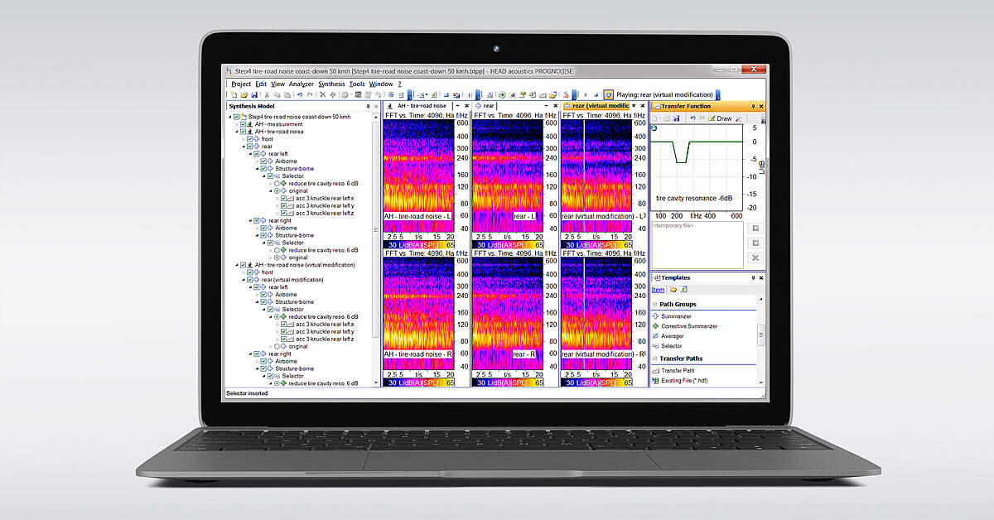Open the Synthesis menu
This screenshot has height=520, width=994.
331,84
